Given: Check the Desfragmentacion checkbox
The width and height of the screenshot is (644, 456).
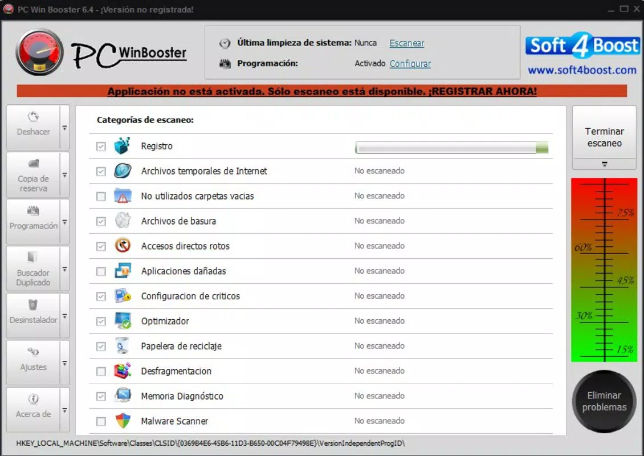Looking at the screenshot, I should tap(101, 372).
